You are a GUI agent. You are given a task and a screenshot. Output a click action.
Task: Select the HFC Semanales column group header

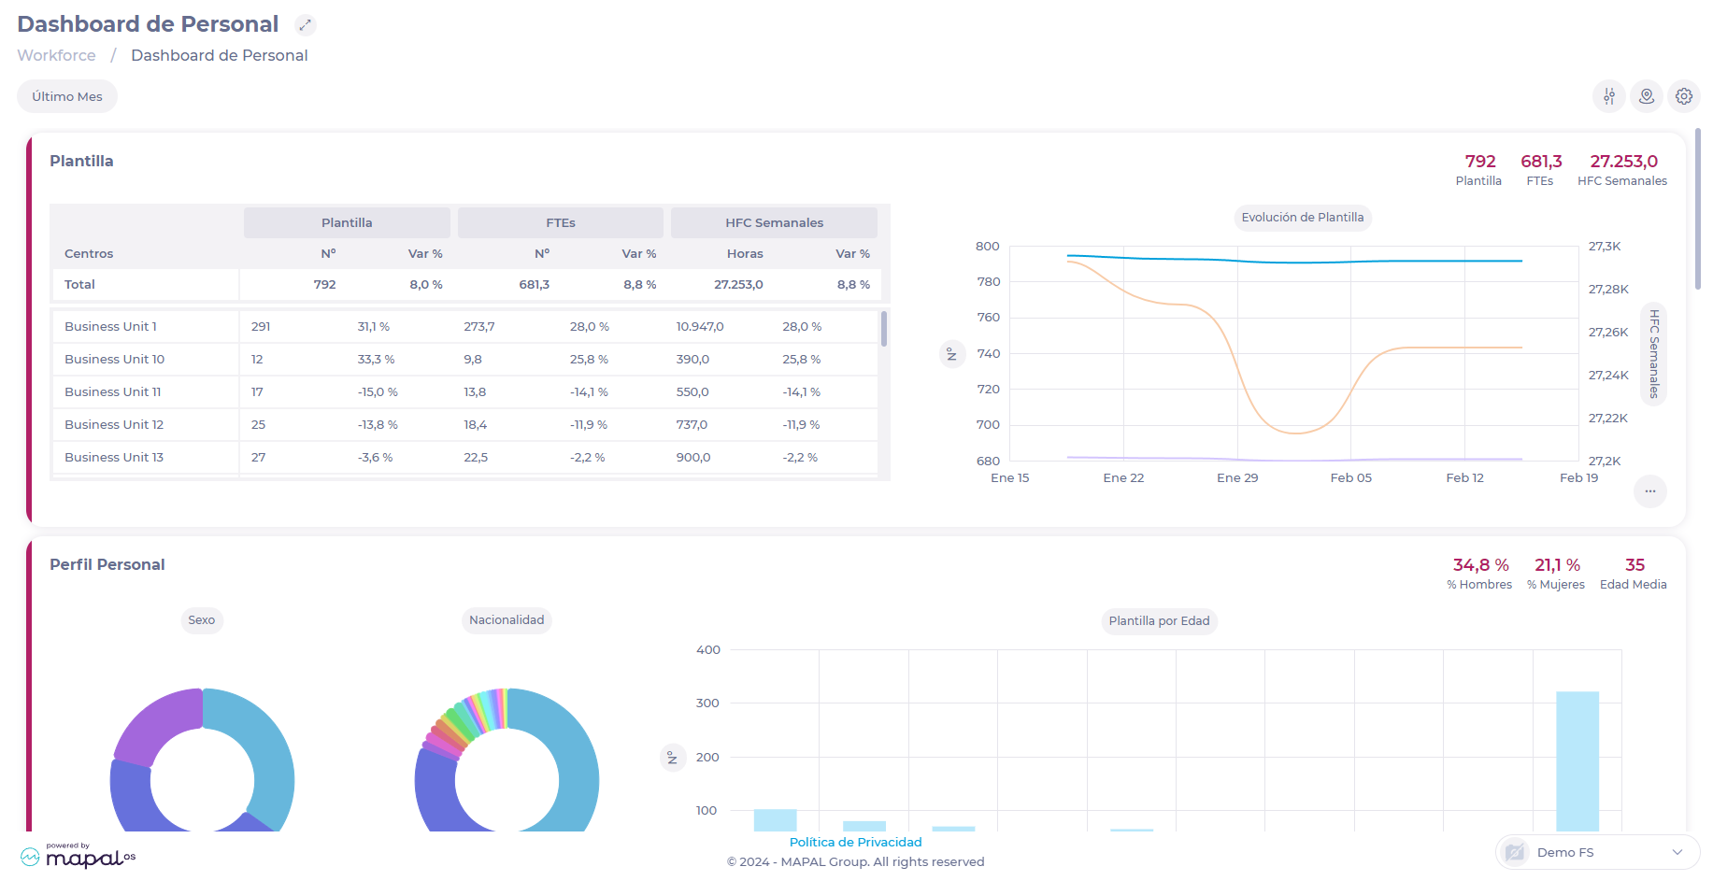[774, 222]
